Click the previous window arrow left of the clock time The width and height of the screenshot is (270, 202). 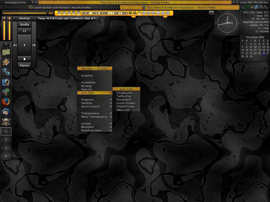[234, 2]
